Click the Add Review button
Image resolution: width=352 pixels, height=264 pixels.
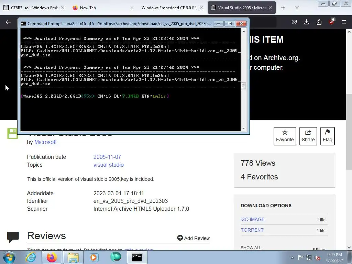[194, 238]
